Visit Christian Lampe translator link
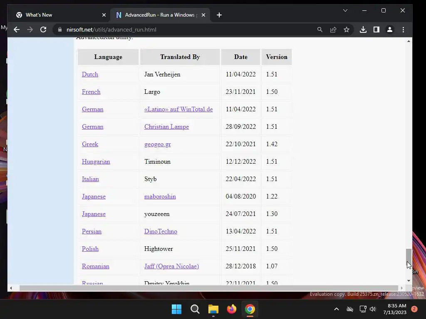This screenshot has height=319, width=426. click(x=166, y=127)
